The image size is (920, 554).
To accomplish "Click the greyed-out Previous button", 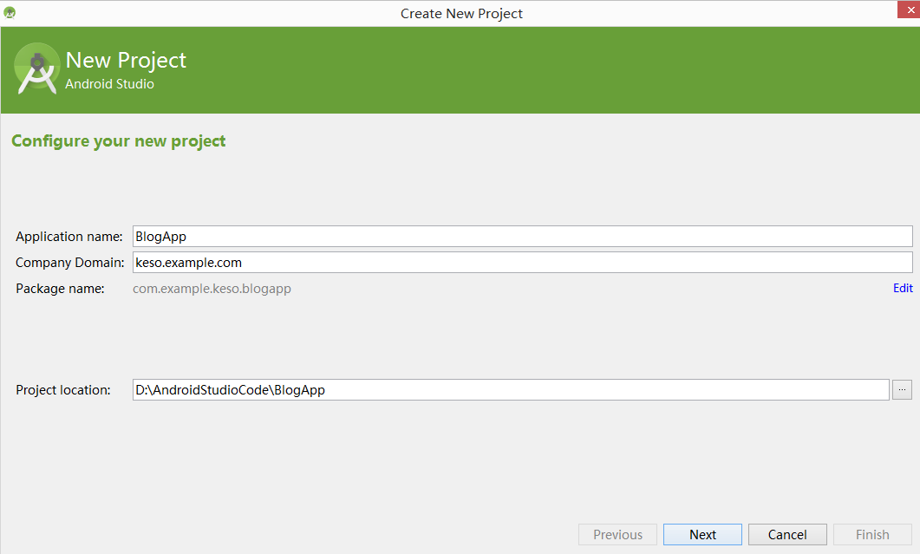I will pos(618,535).
